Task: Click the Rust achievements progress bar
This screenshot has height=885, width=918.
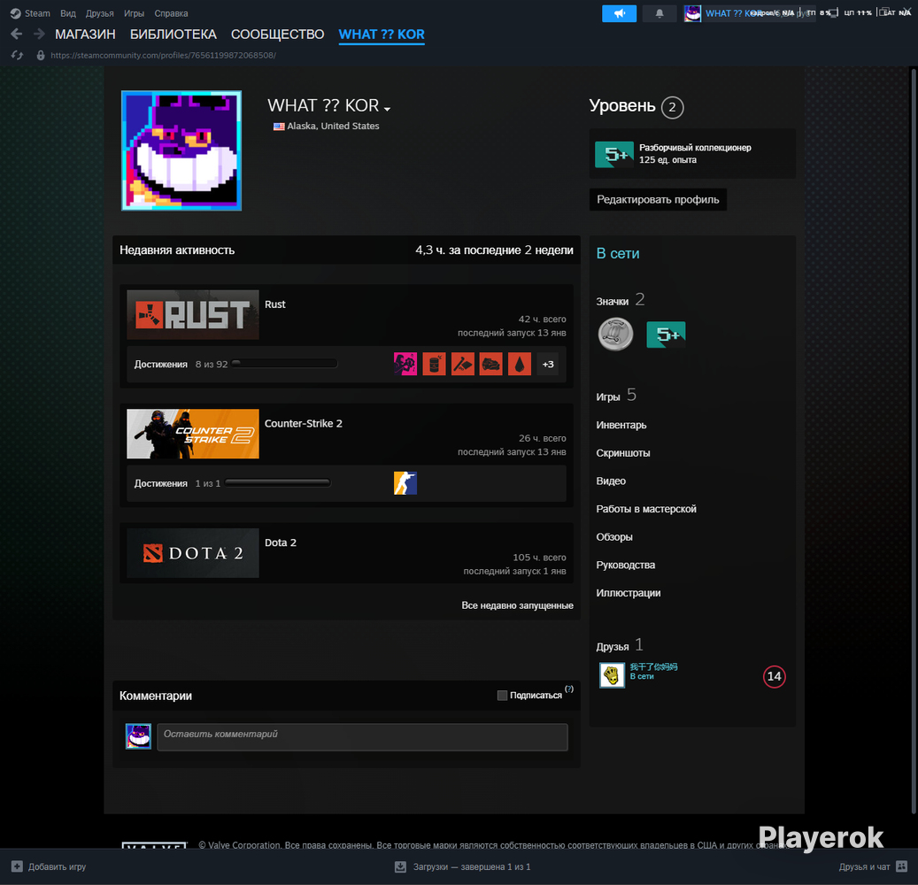Action: [284, 364]
